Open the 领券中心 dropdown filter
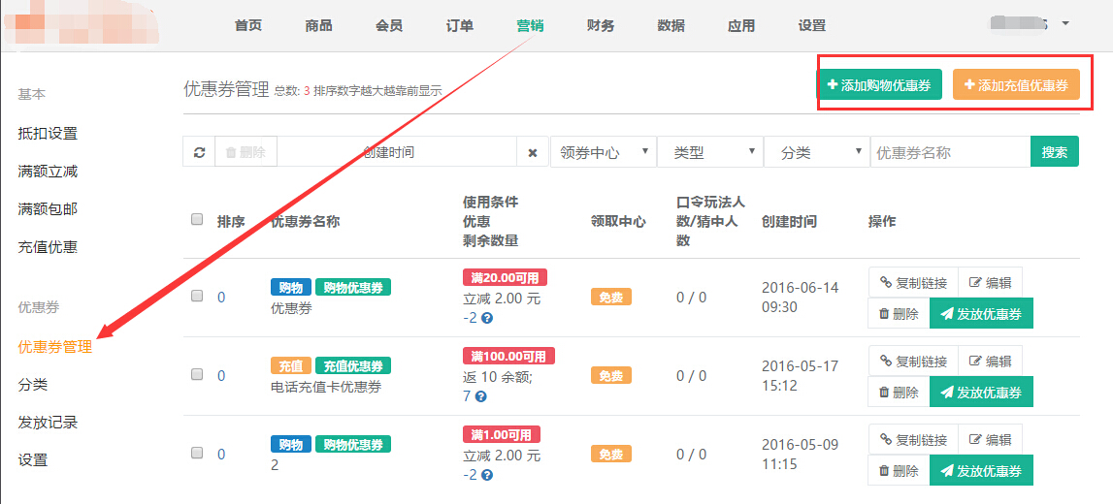 point(603,152)
